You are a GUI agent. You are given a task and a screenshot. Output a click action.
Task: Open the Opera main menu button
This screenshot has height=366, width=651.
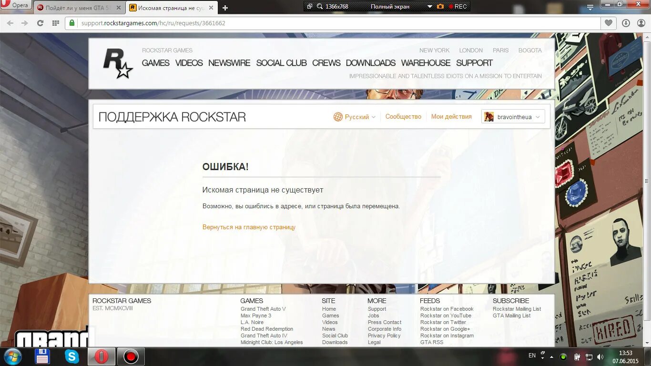[x=15, y=5]
